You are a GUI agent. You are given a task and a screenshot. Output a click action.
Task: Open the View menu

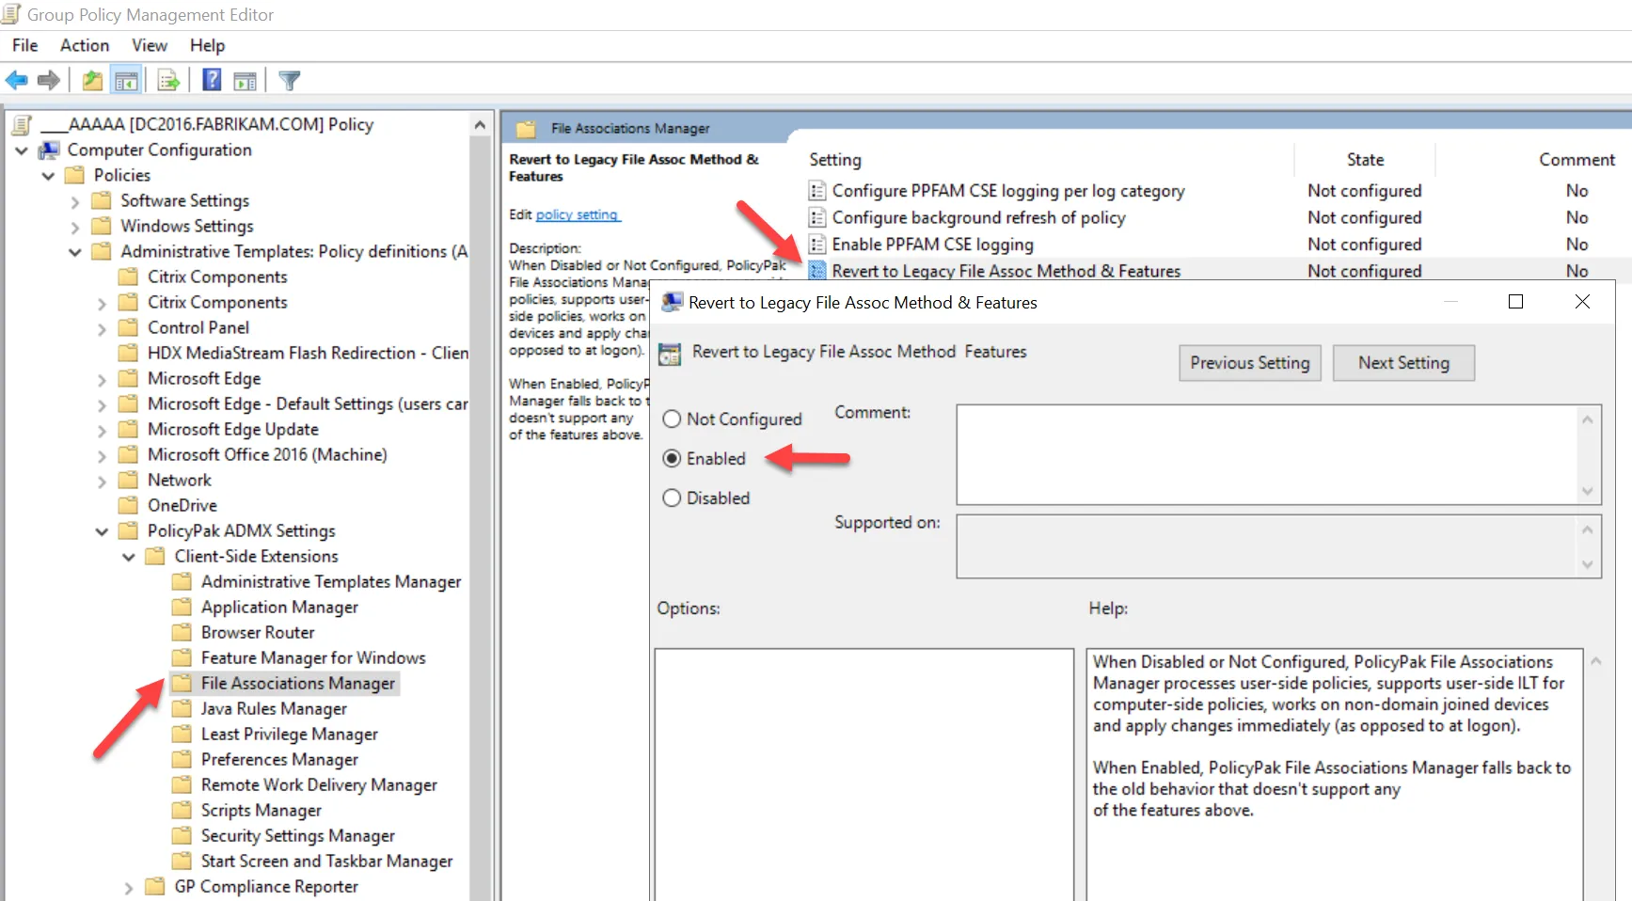[x=149, y=45]
